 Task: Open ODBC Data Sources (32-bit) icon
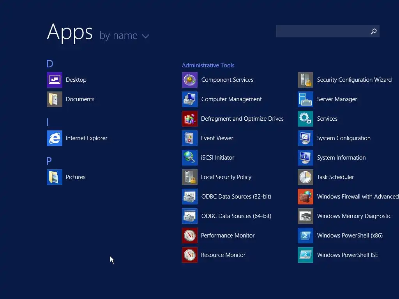[x=190, y=197]
